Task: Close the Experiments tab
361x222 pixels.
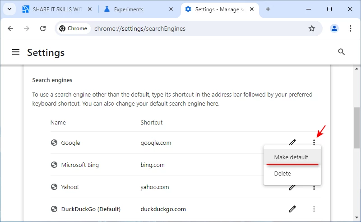Action: click(171, 9)
